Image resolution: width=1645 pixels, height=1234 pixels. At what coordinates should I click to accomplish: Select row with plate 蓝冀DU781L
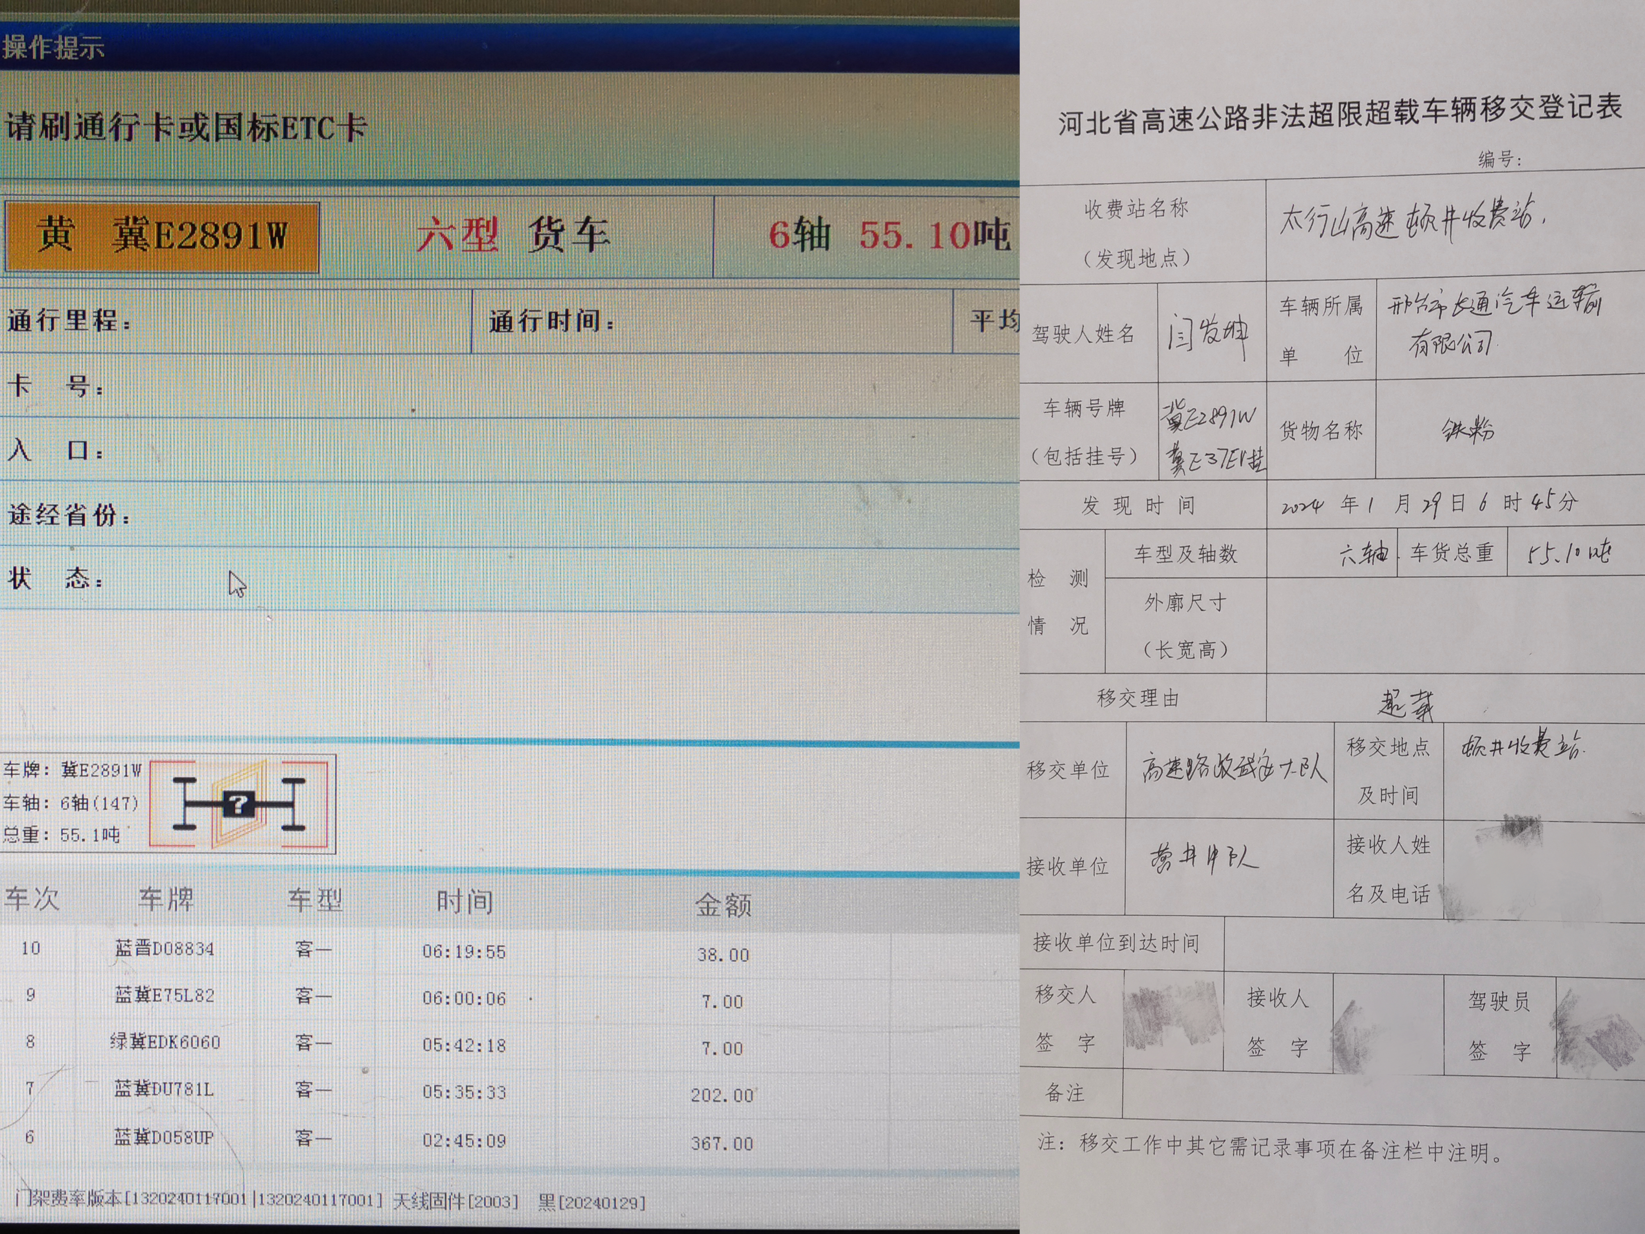(x=509, y=1092)
